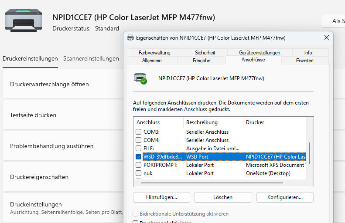This screenshot has width=345, height=223.
Task: Close the Eigenschaften dialog
Action: coord(327,37)
